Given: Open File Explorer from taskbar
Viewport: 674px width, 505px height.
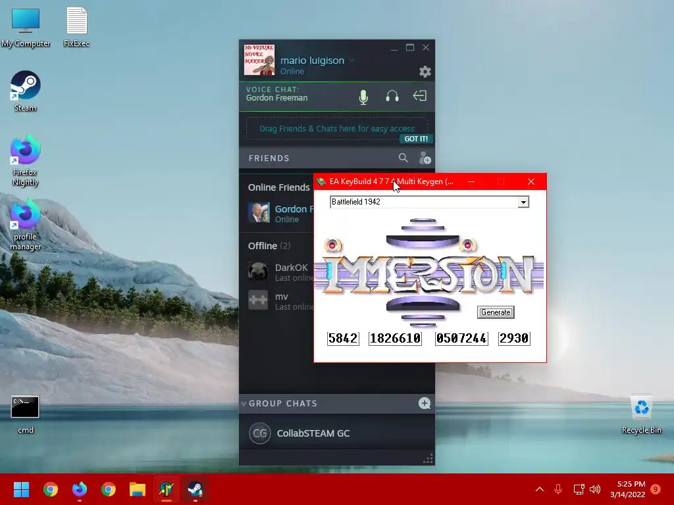Looking at the screenshot, I should [138, 489].
